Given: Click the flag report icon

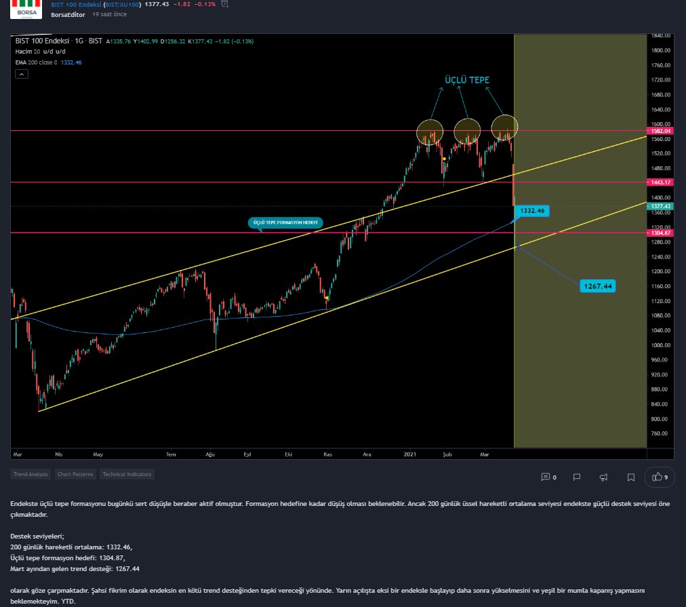Looking at the screenshot, I should click(577, 477).
